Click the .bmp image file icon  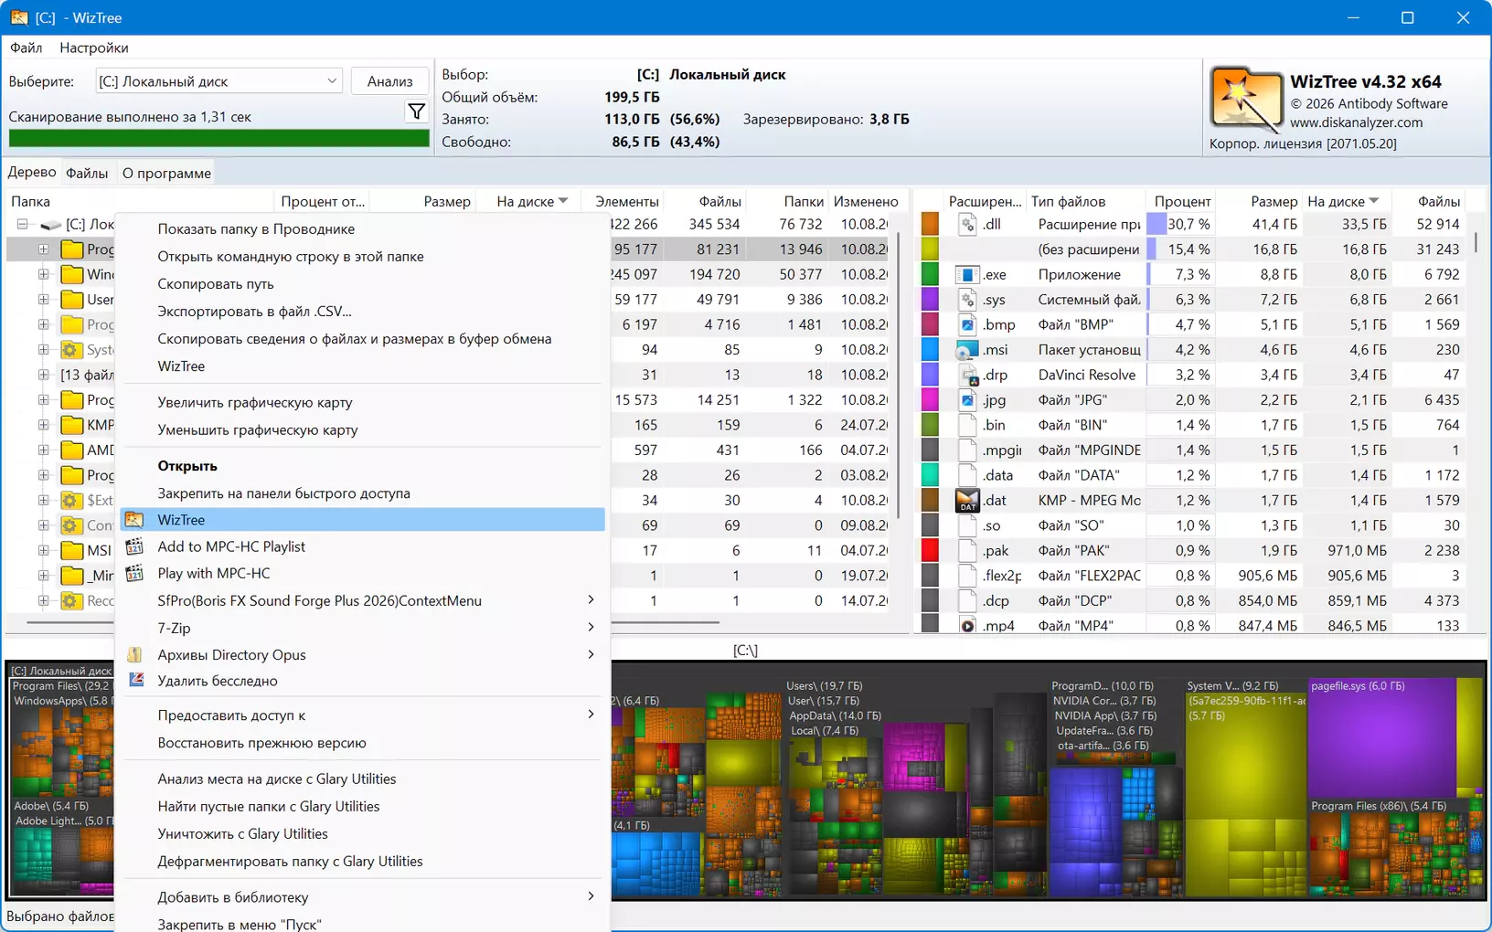pos(967,324)
